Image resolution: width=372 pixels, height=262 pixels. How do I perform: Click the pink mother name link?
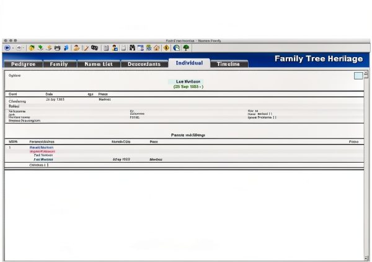click(42, 151)
